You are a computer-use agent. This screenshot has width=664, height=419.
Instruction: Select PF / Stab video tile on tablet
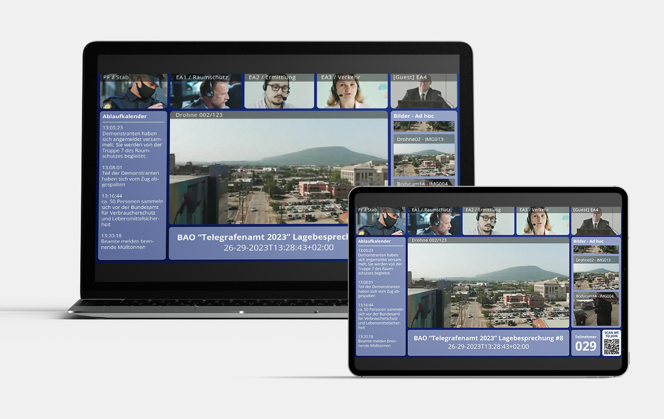tap(381, 222)
